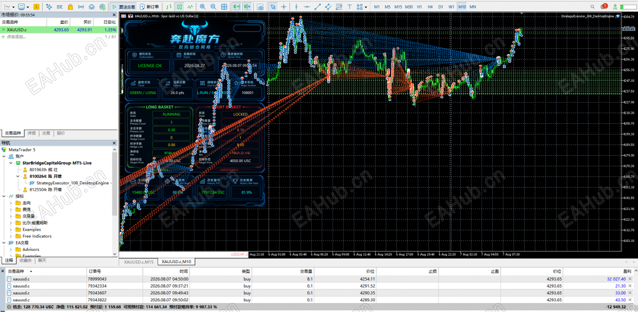Select XAUUSD.c row in market watch
Screen dimensions: 638x312
[x=59, y=30]
